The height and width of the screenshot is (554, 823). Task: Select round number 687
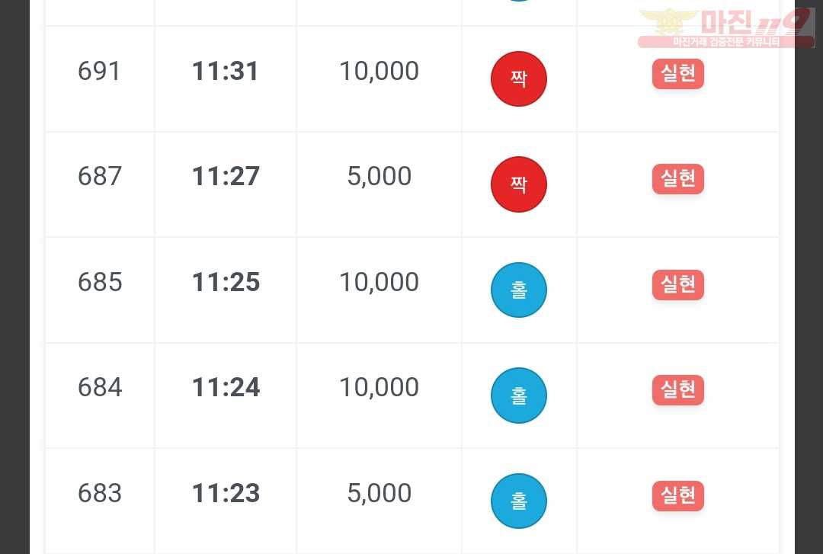tap(99, 176)
